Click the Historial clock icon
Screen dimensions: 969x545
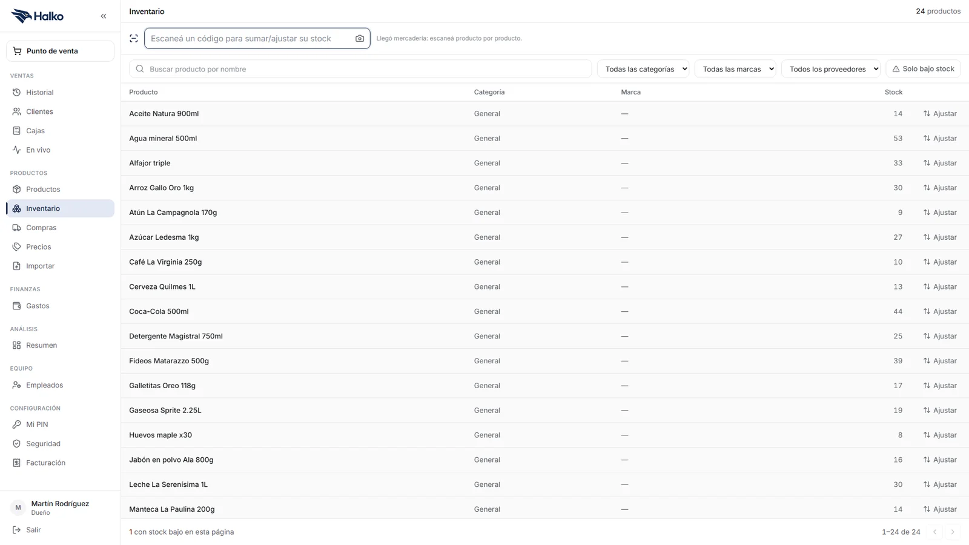[x=17, y=93]
